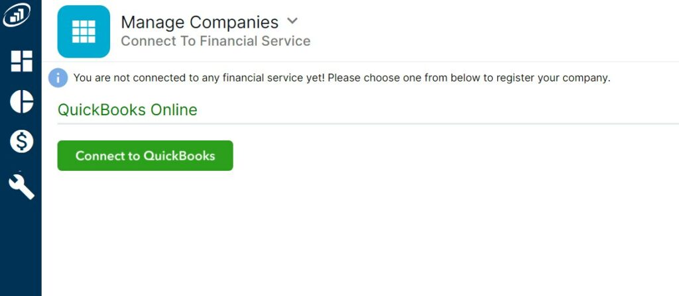Image resolution: width=679 pixels, height=296 pixels.
Task: Open the wrench settings icon
Action: point(21,186)
